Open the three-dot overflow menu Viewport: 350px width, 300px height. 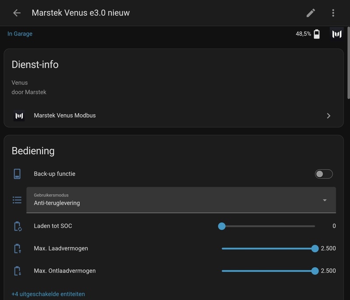click(x=333, y=13)
